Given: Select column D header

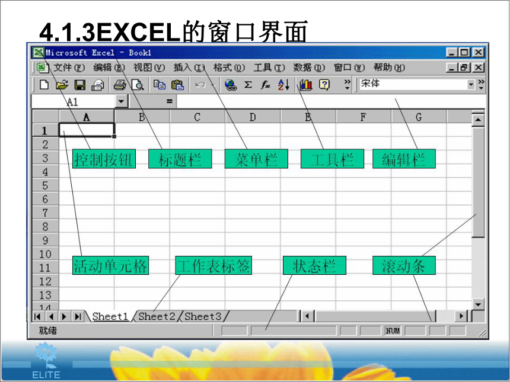Looking at the screenshot, I should [253, 117].
